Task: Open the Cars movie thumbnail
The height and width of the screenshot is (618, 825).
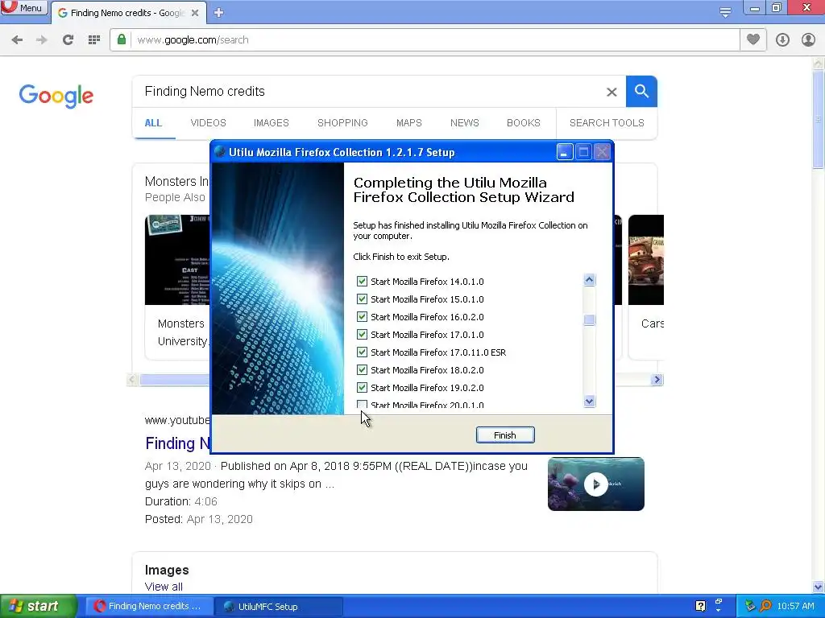Action: [646, 260]
